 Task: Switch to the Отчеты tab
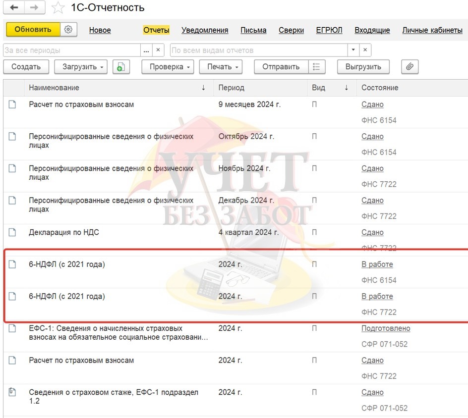[x=156, y=30]
